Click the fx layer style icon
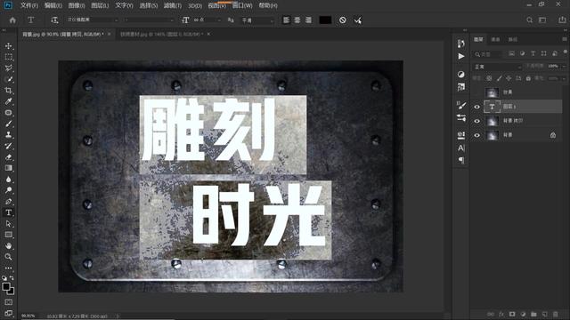Image resolution: width=570 pixels, height=320 pixels. click(x=501, y=314)
